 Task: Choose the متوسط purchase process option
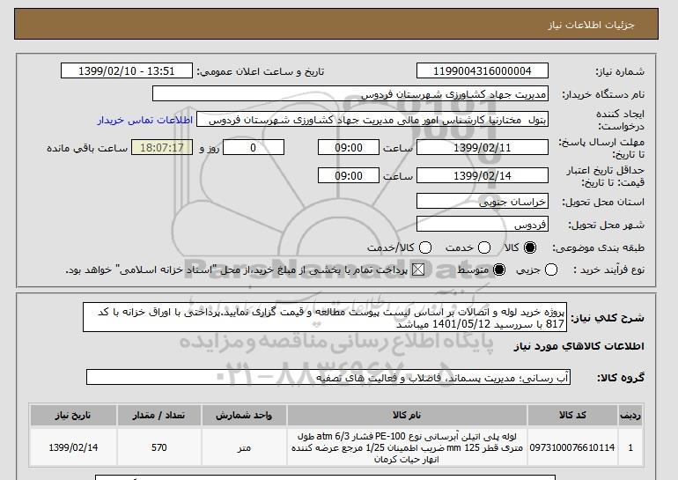click(x=499, y=270)
